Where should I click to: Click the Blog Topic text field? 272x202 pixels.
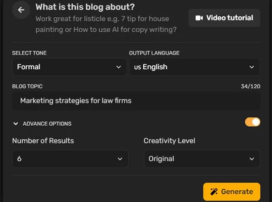[x=136, y=101]
